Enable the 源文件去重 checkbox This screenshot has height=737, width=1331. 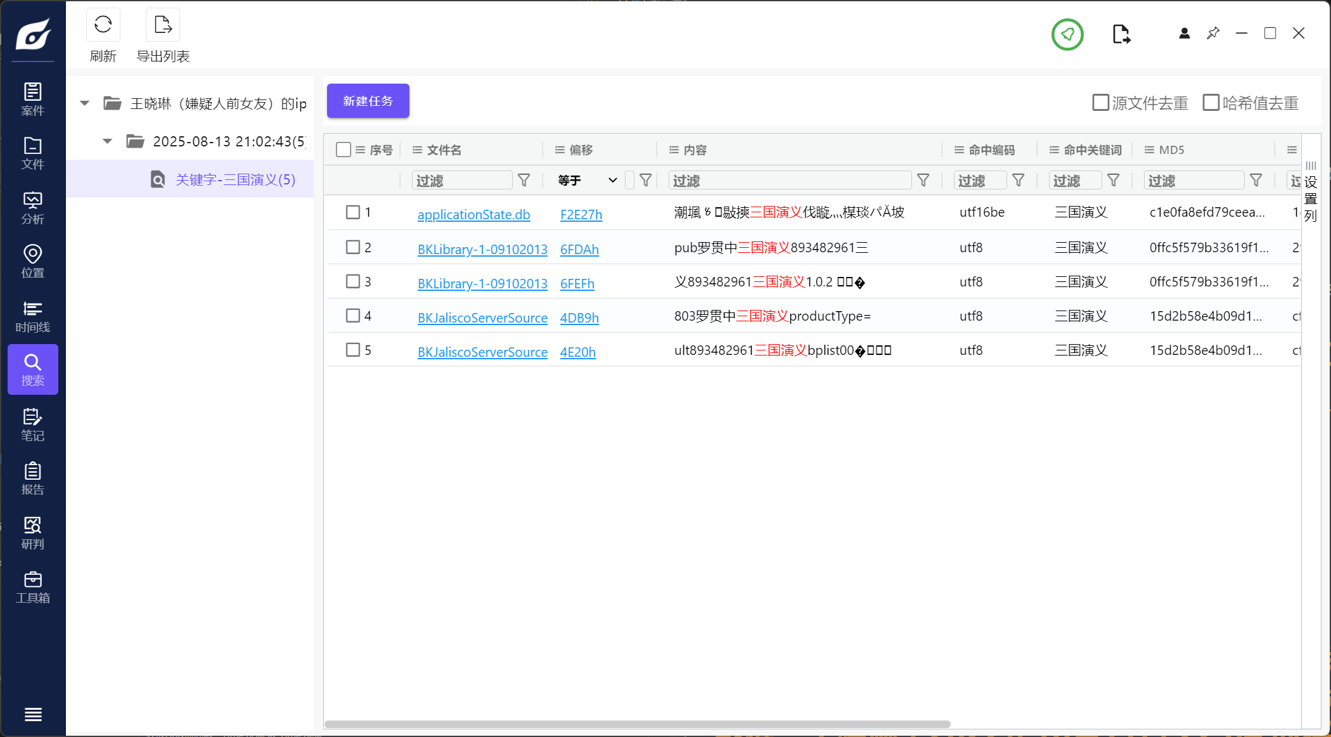coord(1101,103)
